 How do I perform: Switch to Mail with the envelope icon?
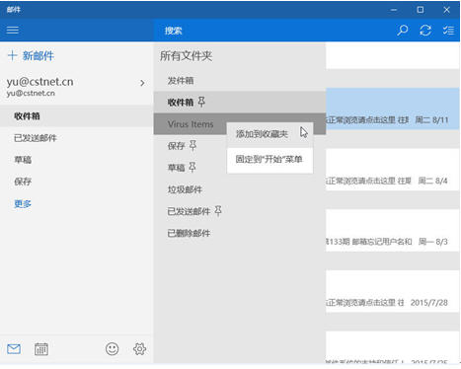coord(14,349)
